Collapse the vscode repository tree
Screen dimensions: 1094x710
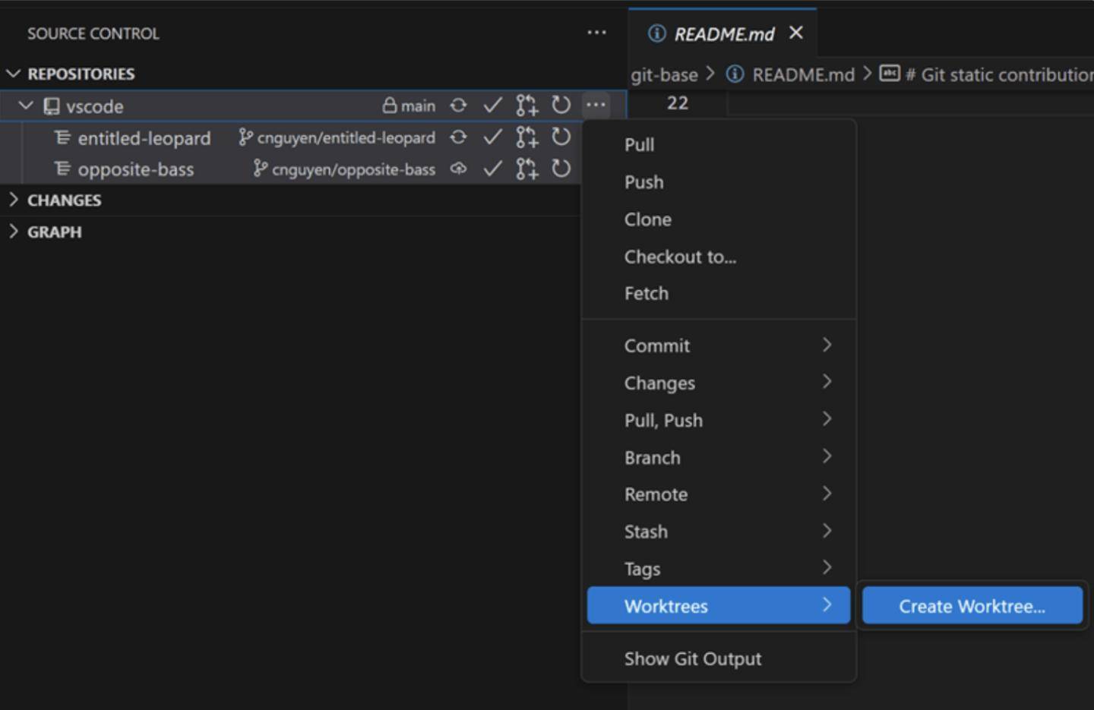[26, 106]
